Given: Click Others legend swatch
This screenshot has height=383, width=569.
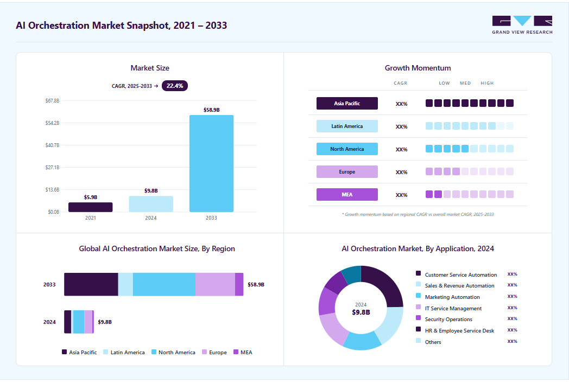Looking at the screenshot, I should tap(418, 341).
